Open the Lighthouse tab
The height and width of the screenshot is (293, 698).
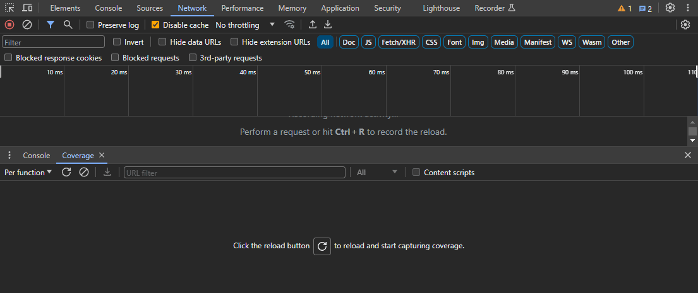click(441, 8)
